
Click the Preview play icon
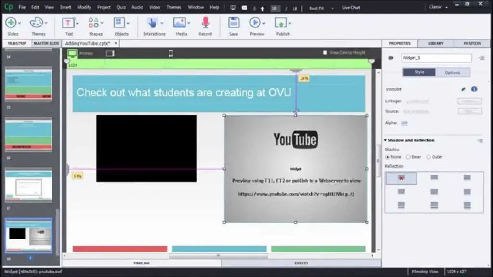coord(255,23)
